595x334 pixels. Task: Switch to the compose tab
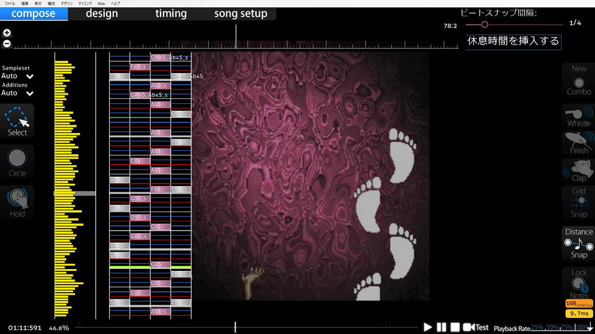click(x=33, y=14)
